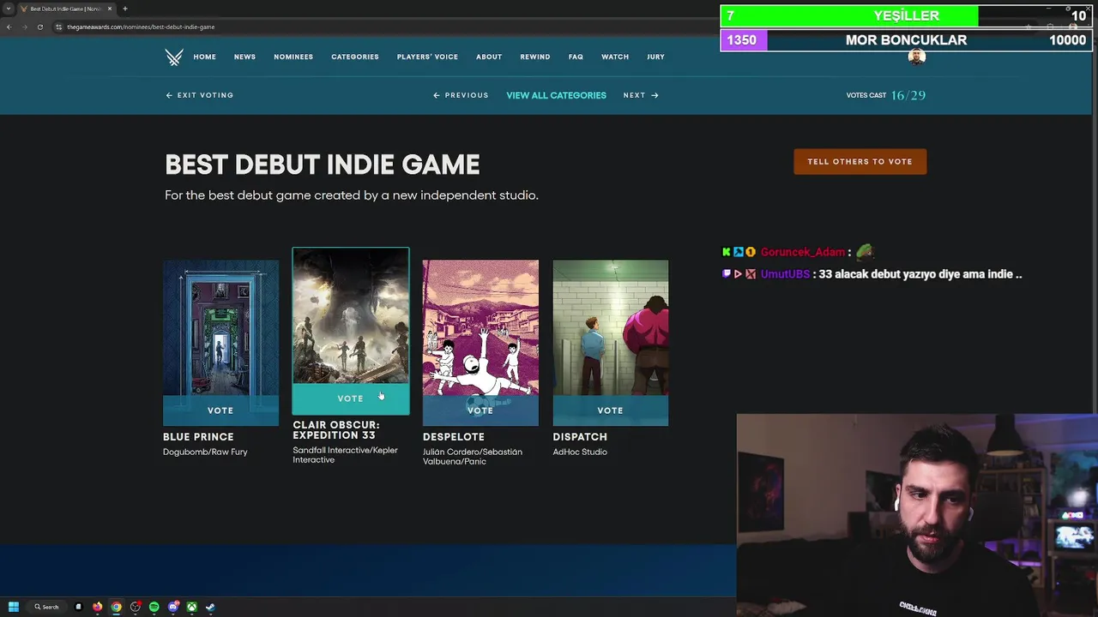The width and height of the screenshot is (1098, 617).
Task: Click the Blue Prince cover art
Action: tap(220, 327)
